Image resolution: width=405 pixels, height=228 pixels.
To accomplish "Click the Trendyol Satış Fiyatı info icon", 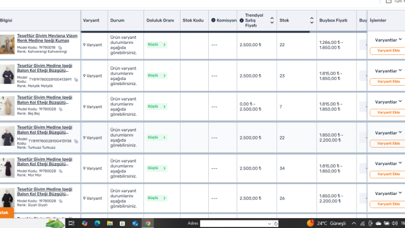I will click(241, 20).
